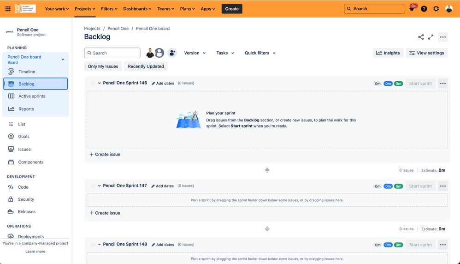This screenshot has width=460, height=264.
Task: Click the Global Outsource Solutions logo
Action: pos(25,9)
